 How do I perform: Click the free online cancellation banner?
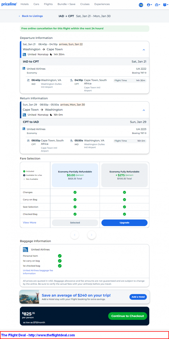coord(84,29)
